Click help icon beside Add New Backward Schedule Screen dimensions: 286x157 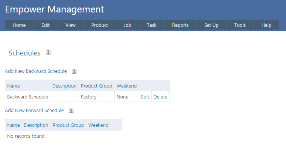point(74,71)
